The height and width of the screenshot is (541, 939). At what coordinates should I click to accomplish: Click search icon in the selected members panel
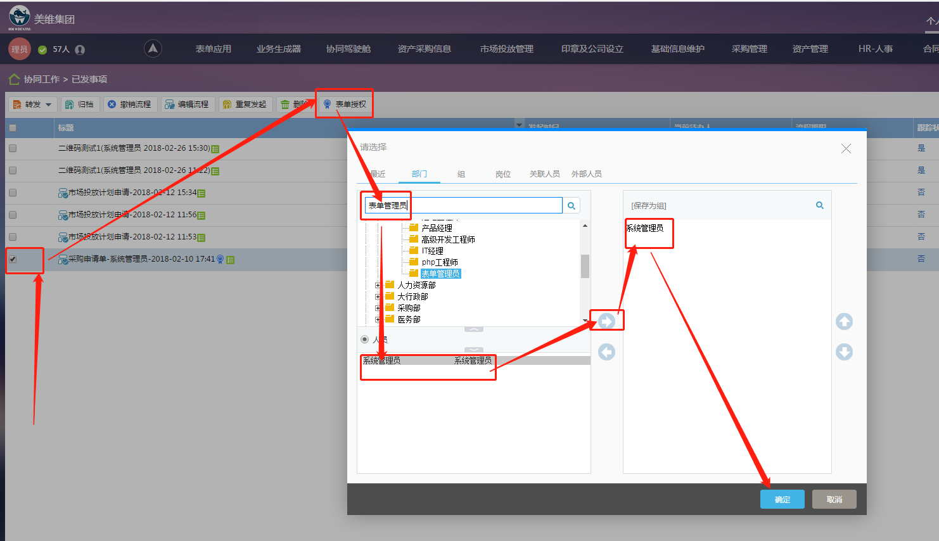tap(819, 205)
